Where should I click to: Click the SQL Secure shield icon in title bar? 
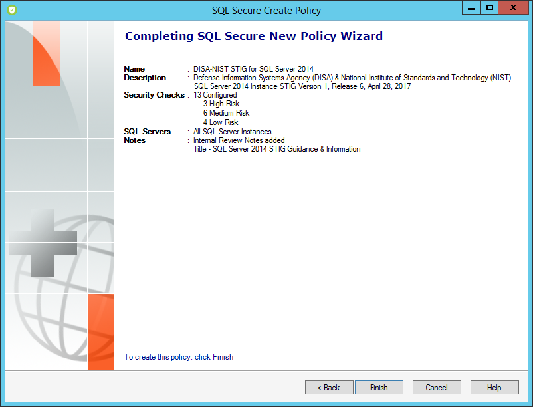12,10
